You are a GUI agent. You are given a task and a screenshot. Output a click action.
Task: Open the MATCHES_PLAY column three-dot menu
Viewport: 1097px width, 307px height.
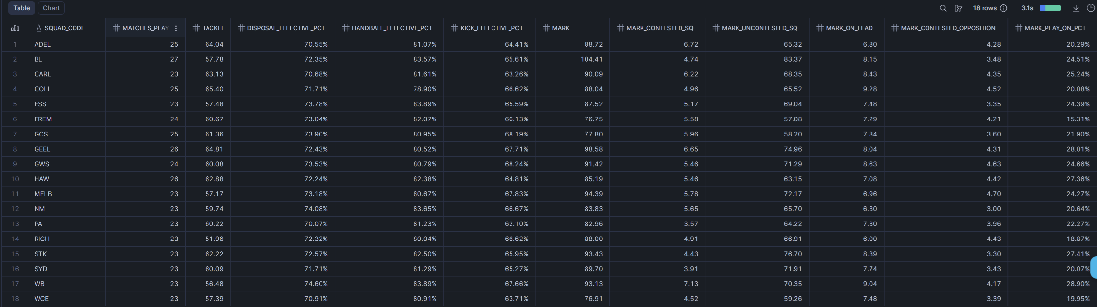click(x=176, y=28)
